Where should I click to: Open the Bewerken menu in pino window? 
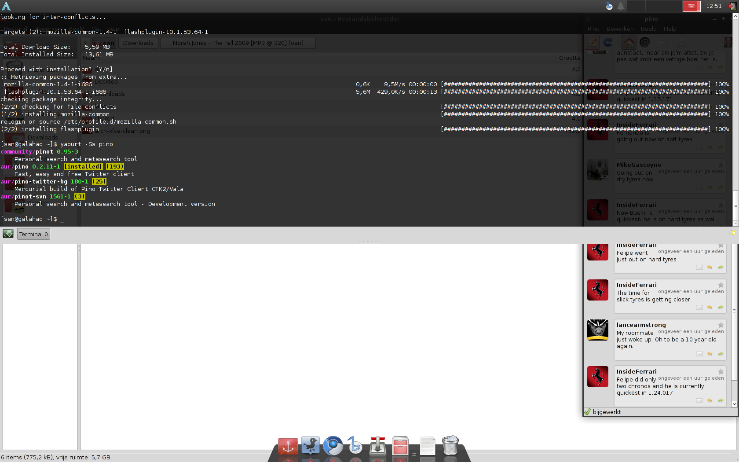pos(620,29)
